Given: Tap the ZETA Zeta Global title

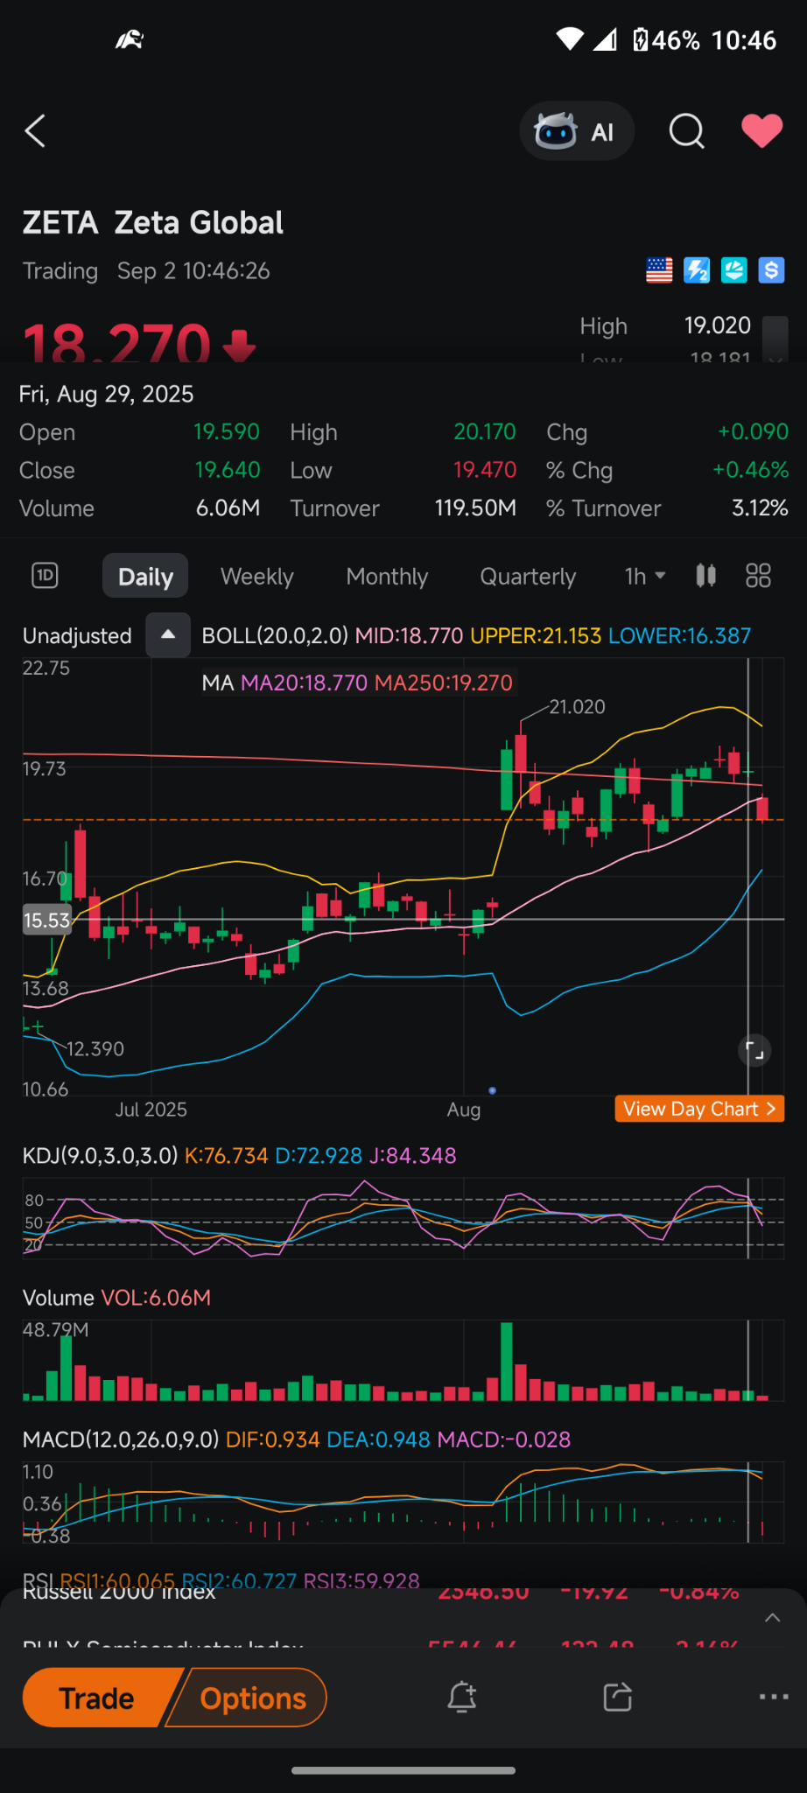Looking at the screenshot, I should coord(153,222).
